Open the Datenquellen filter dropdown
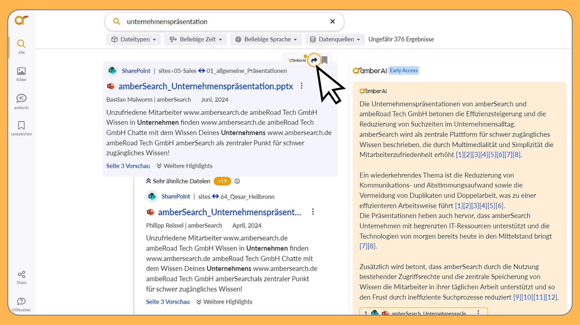The height and width of the screenshot is (325, 580). tap(335, 39)
